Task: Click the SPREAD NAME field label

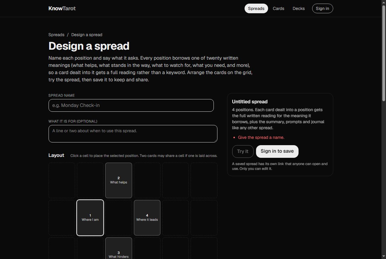Action: 62,95
